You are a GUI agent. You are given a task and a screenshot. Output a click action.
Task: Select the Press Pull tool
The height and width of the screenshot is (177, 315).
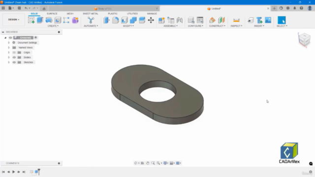coord(107,20)
